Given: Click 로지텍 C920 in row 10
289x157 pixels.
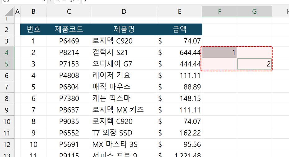Looking at the screenshot, I should [x=124, y=122].
